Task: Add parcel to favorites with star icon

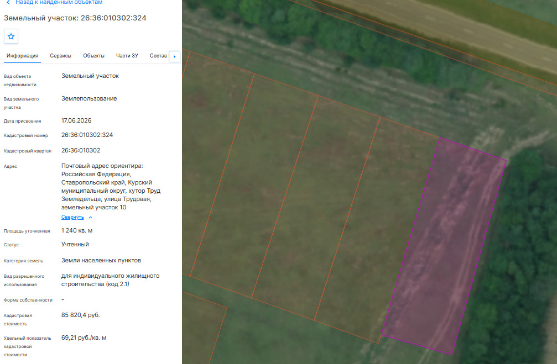Action: tap(11, 36)
